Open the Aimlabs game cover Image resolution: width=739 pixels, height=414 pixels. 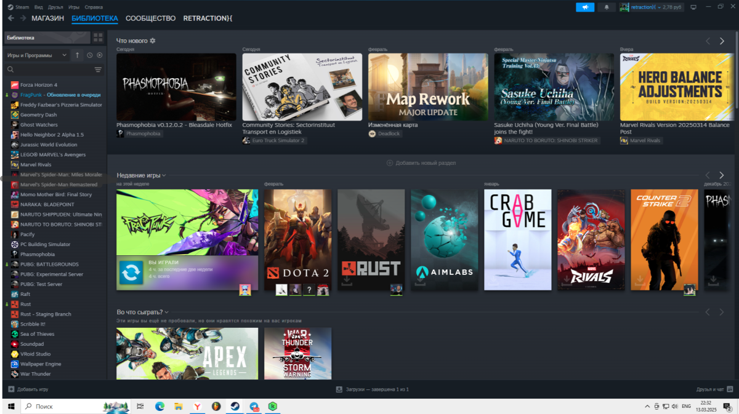click(445, 240)
